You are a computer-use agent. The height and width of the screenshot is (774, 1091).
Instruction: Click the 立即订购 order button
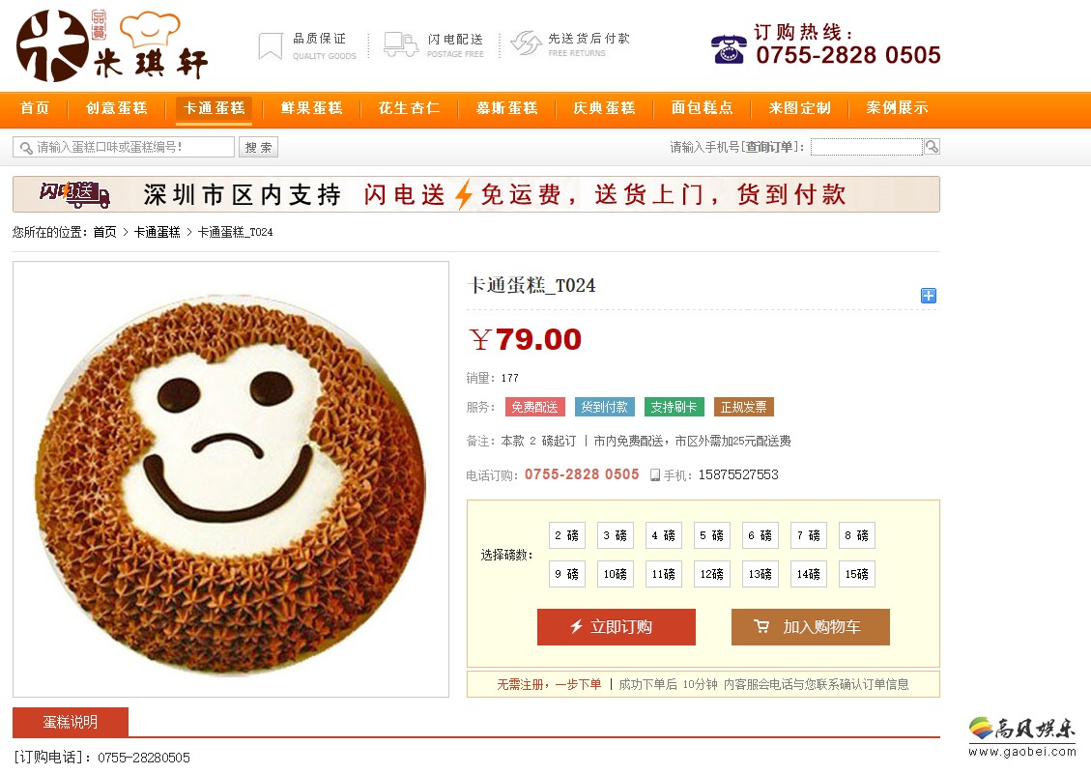click(617, 627)
